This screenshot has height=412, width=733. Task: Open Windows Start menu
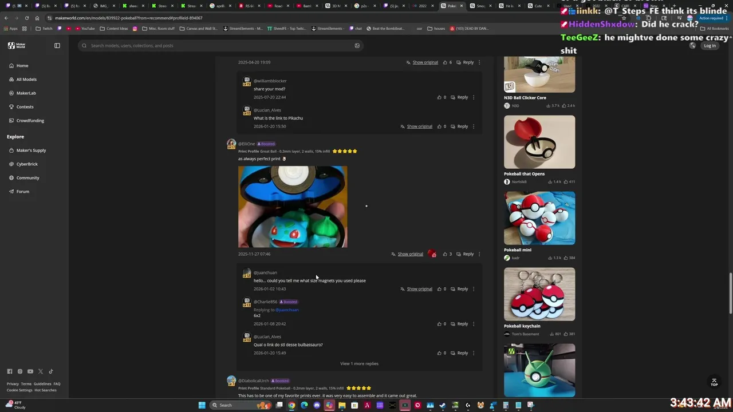(x=202, y=405)
